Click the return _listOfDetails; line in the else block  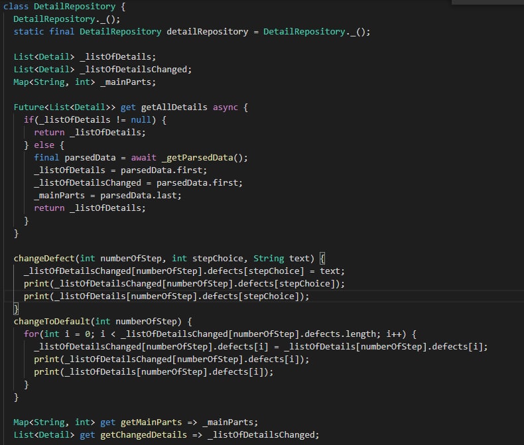coord(90,208)
